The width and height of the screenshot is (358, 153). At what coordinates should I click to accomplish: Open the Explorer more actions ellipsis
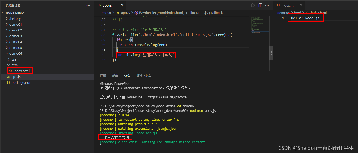tap(88, 5)
